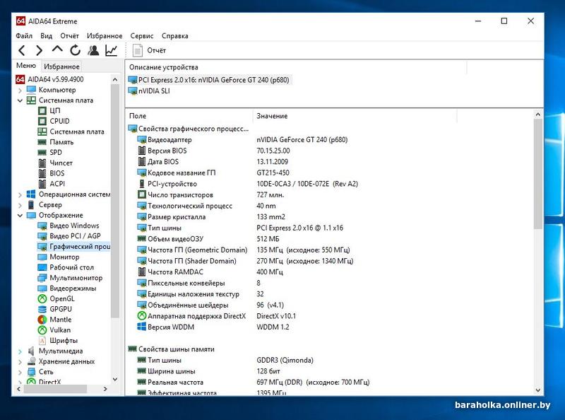Viewport: 565px width, 420px height.
Task: Collapse the Системная плата tree node
Action: click(x=20, y=100)
